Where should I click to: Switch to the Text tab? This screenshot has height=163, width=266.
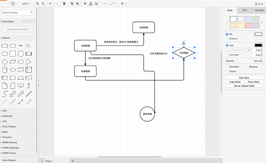244,10
